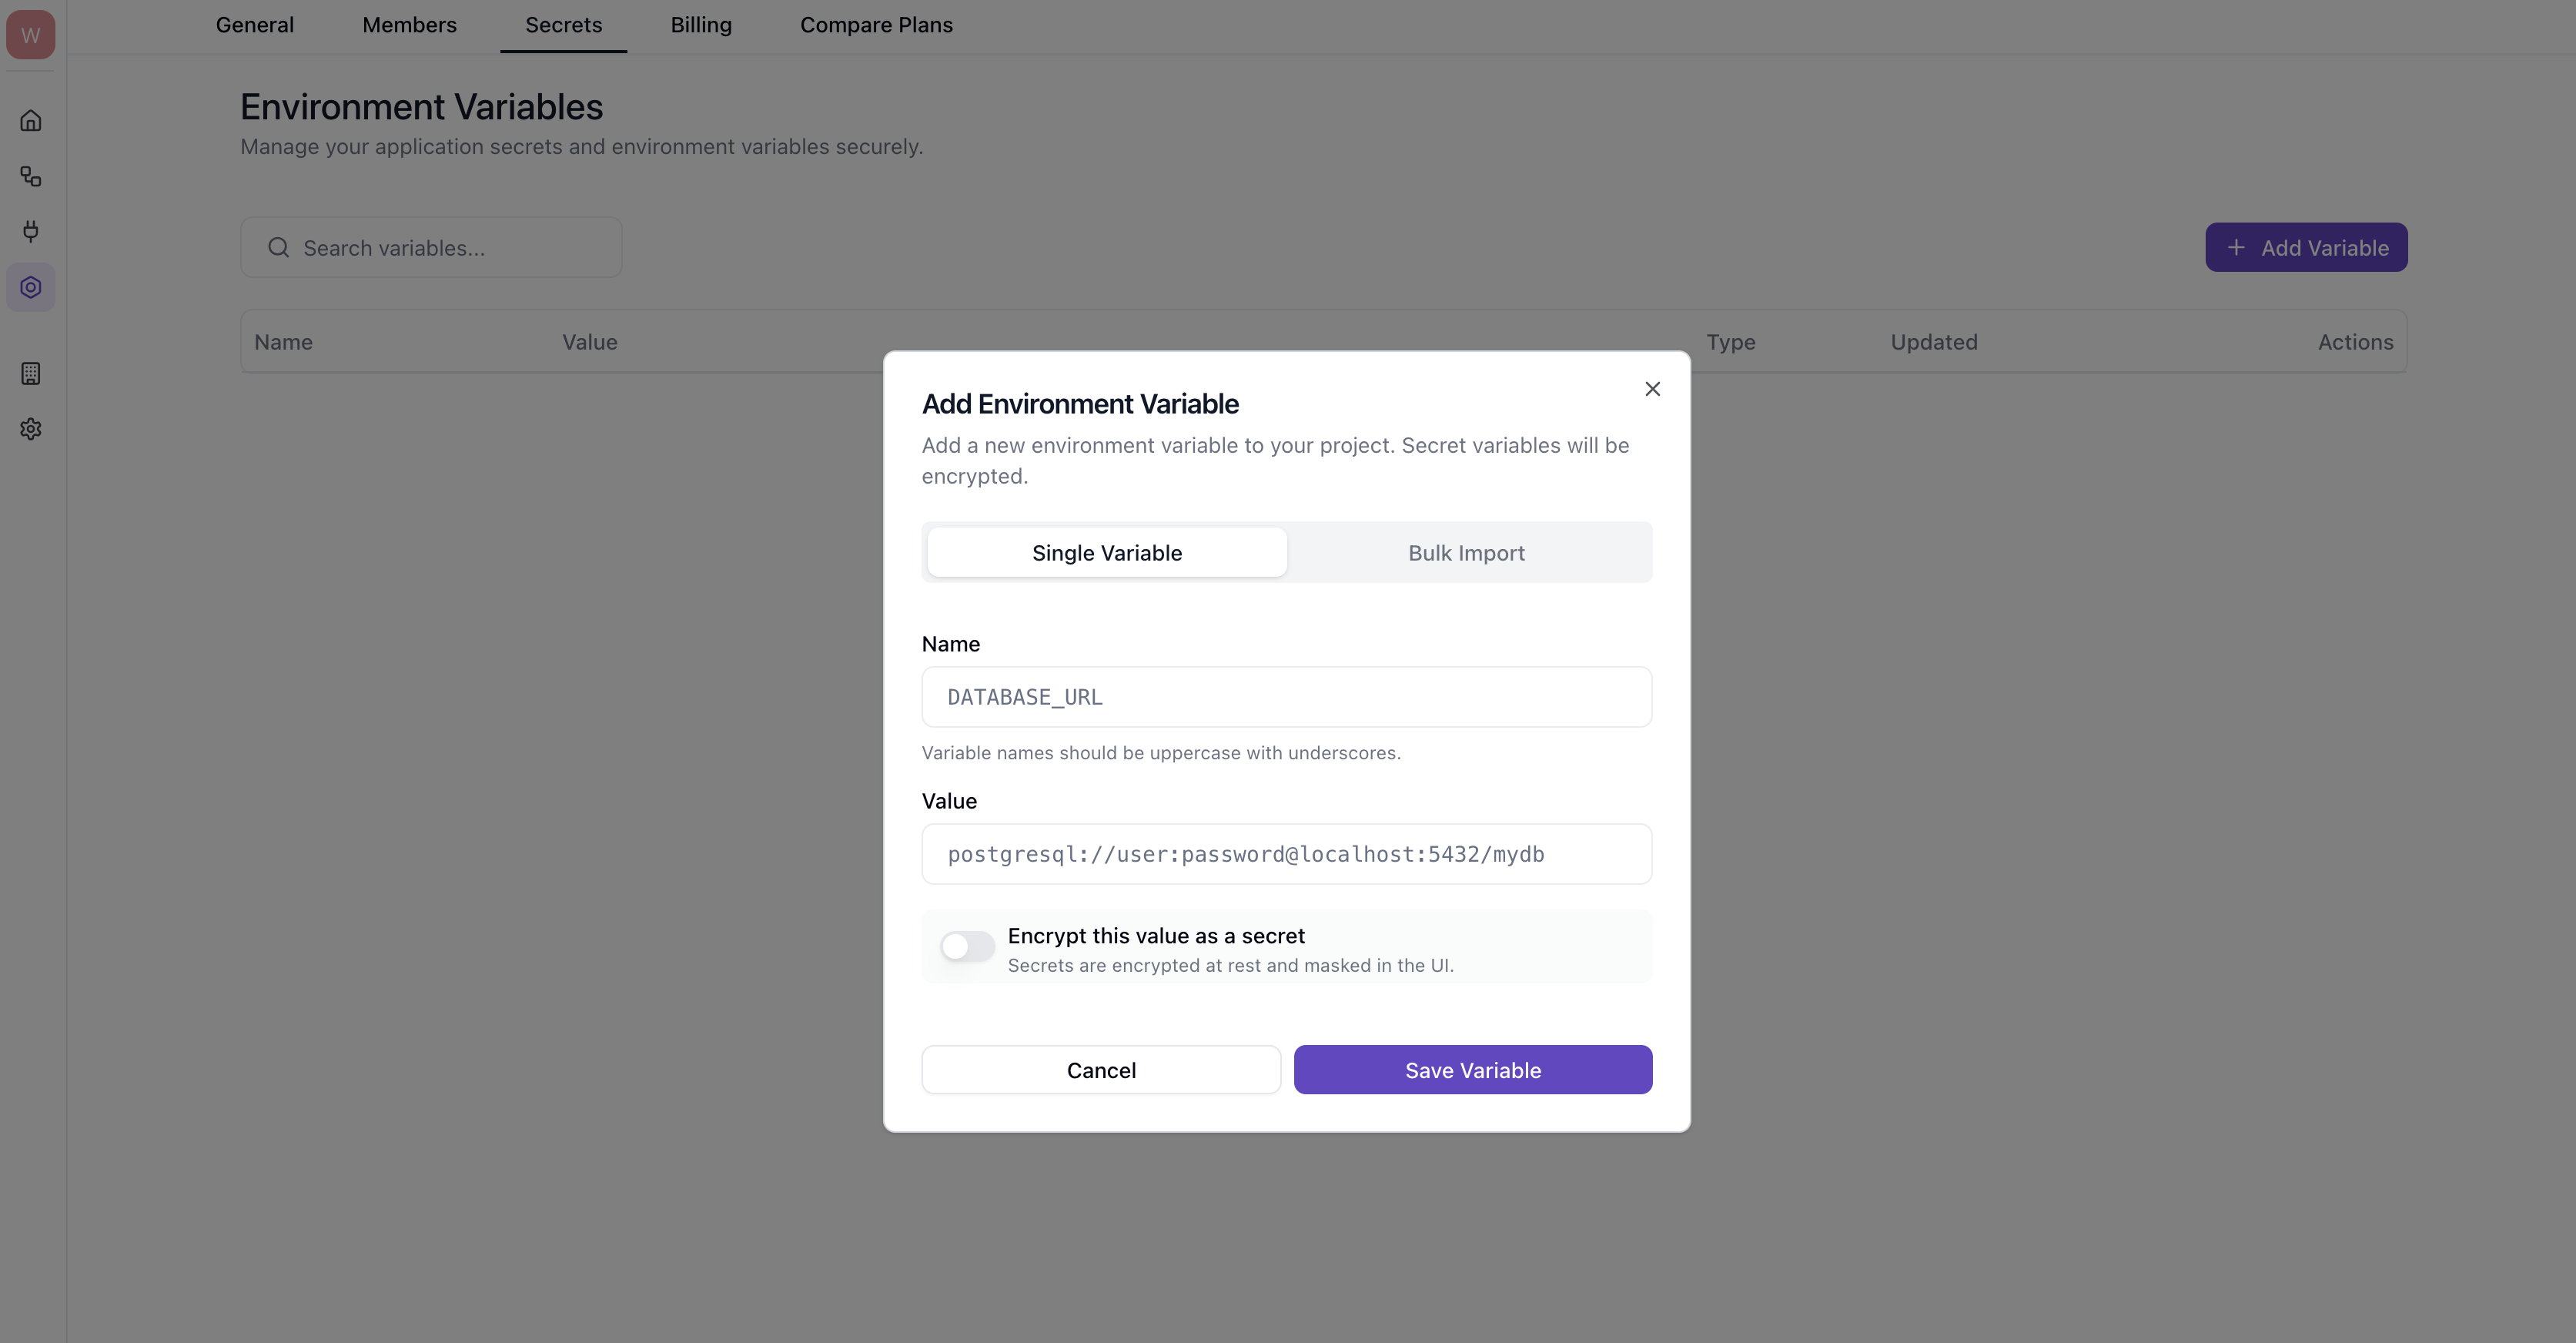The height and width of the screenshot is (1343, 2576).
Task: Switch to the Bulk Import tab
Action: [1466, 553]
